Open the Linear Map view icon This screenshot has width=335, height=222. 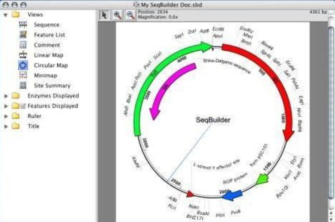click(23, 55)
